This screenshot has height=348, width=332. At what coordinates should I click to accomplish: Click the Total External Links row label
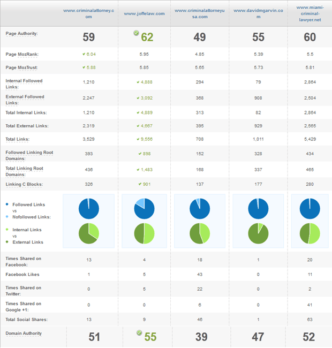point(27,126)
